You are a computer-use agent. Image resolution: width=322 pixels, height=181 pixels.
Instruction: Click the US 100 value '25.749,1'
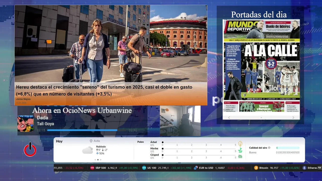(x=163, y=168)
